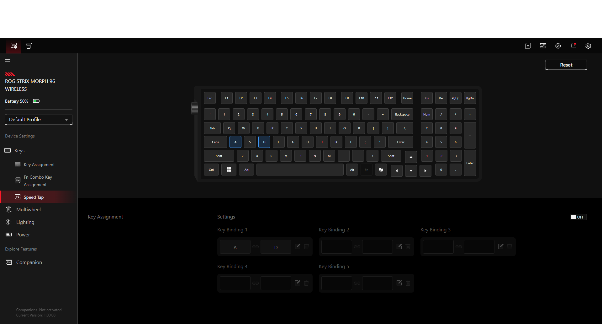
Task: Collapse the sidebar with the hamburger menu
Action: point(8,61)
